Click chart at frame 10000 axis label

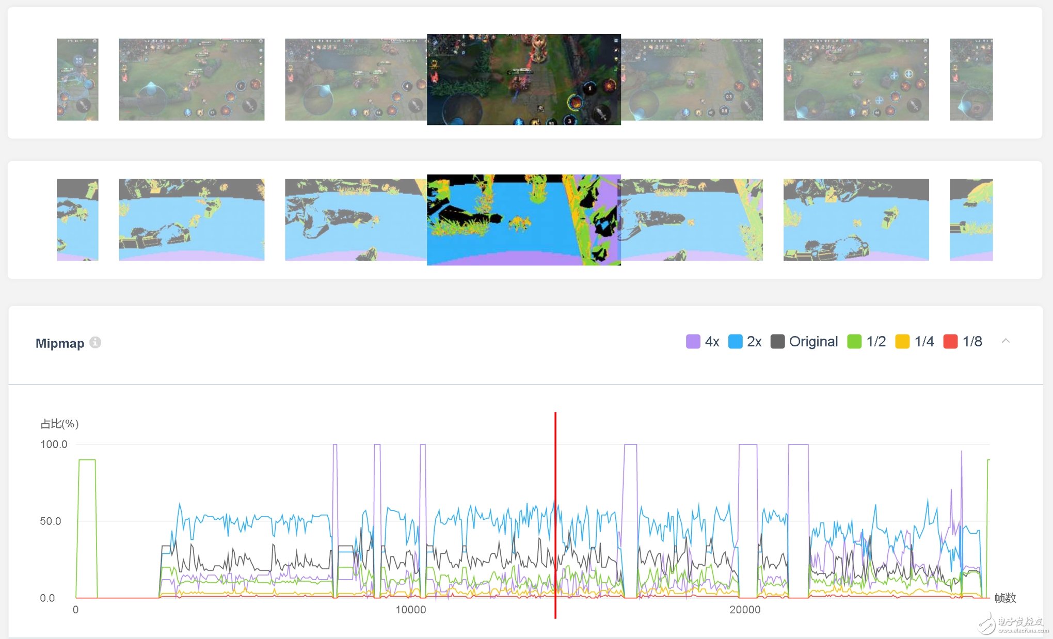[x=411, y=610]
